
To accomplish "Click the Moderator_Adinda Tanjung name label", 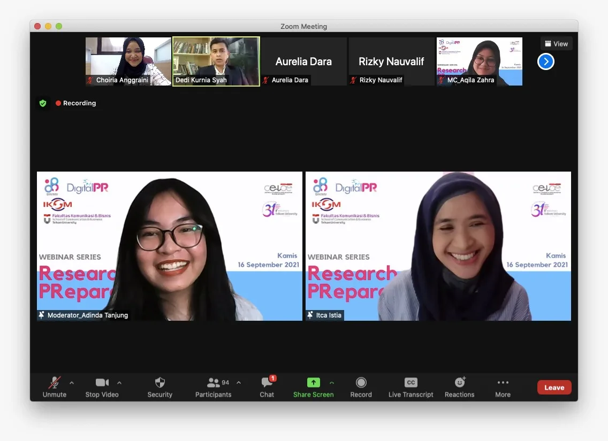I will click(88, 315).
